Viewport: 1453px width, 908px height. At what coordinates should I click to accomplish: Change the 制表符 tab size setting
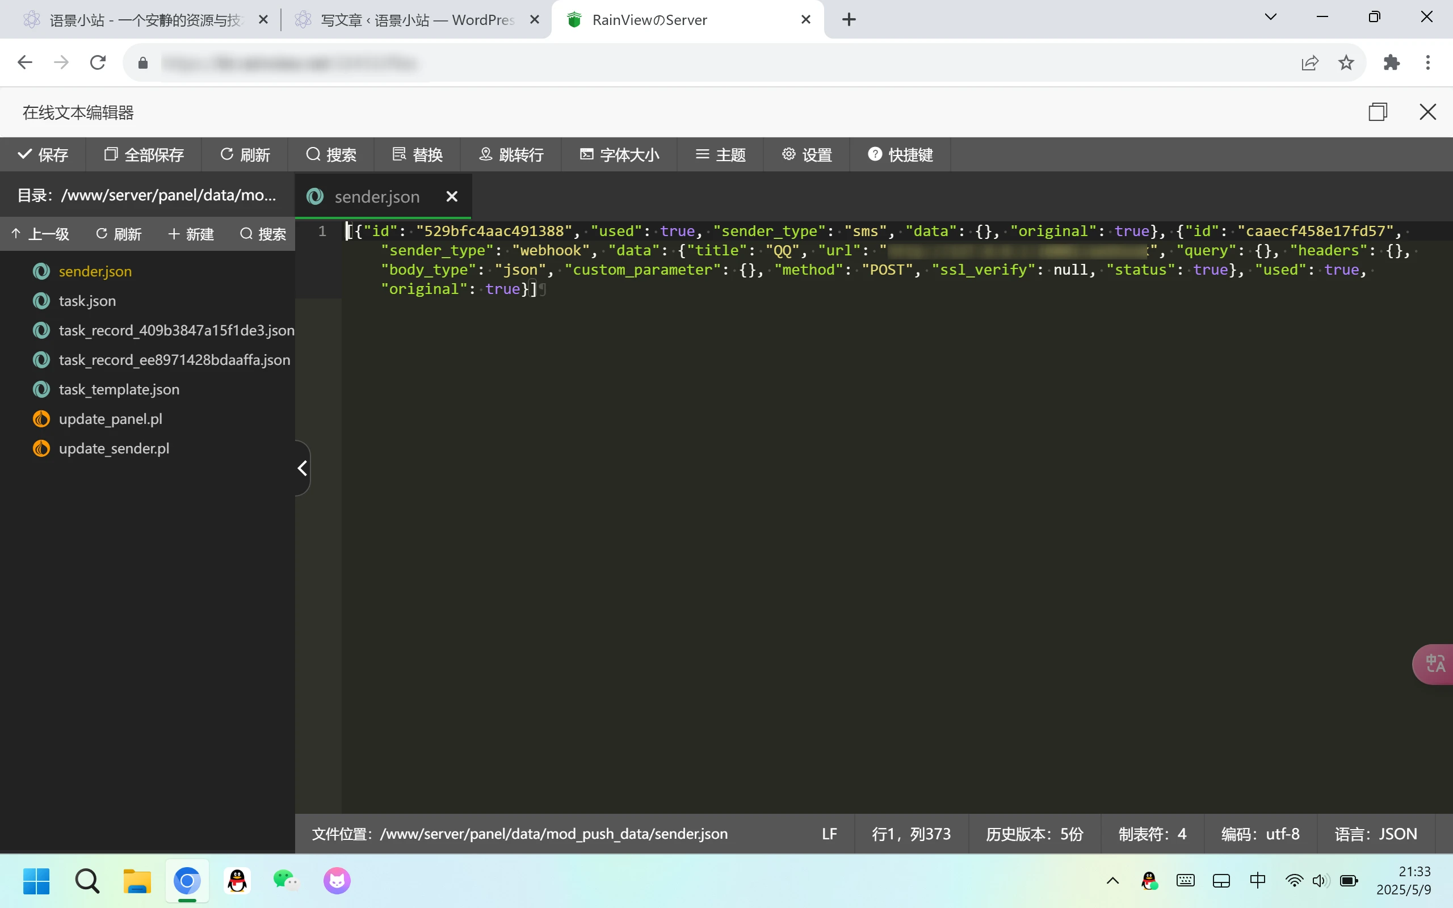pos(1152,834)
